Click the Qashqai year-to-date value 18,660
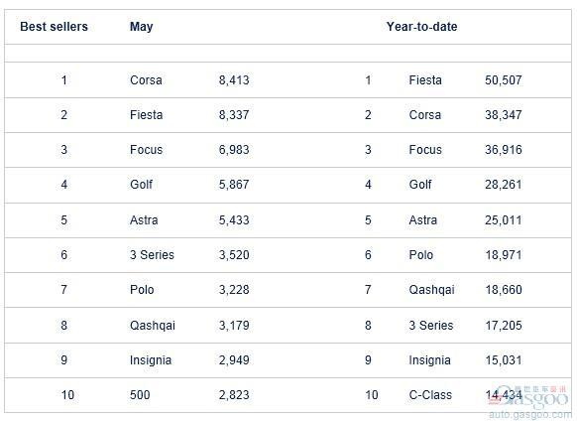The image size is (577, 421). [503, 290]
